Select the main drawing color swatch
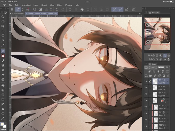This screenshot has width=175, height=131. point(2,124)
